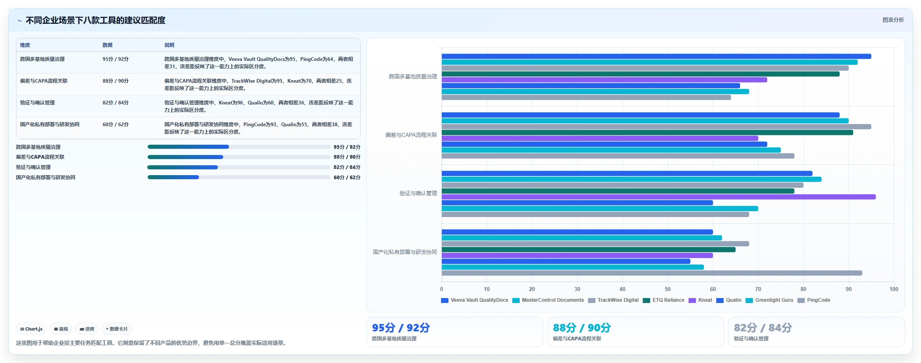This screenshot has height=363, width=921.
Task: Open the 88分 / 90分 data card
Action: (x=636, y=332)
